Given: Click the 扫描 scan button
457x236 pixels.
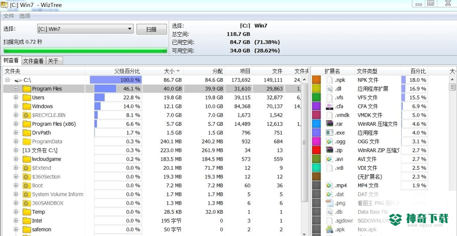Looking at the screenshot, I should coord(151,29).
